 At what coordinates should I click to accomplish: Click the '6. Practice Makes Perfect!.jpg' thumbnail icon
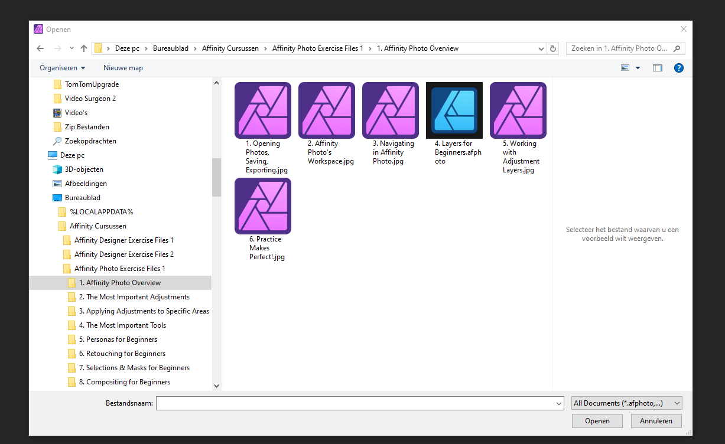(262, 206)
